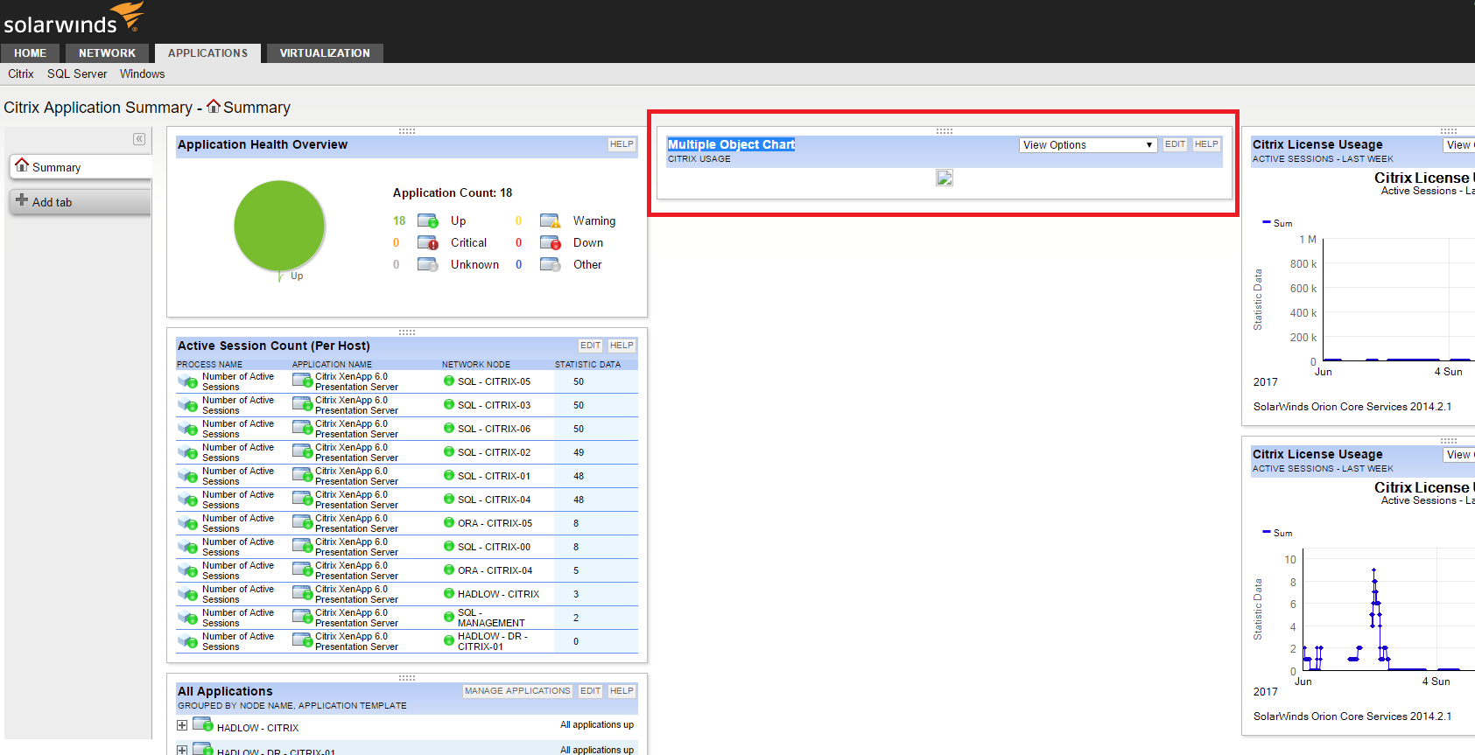
Task: Select the Summary tab in the sidebar
Action: coord(81,166)
